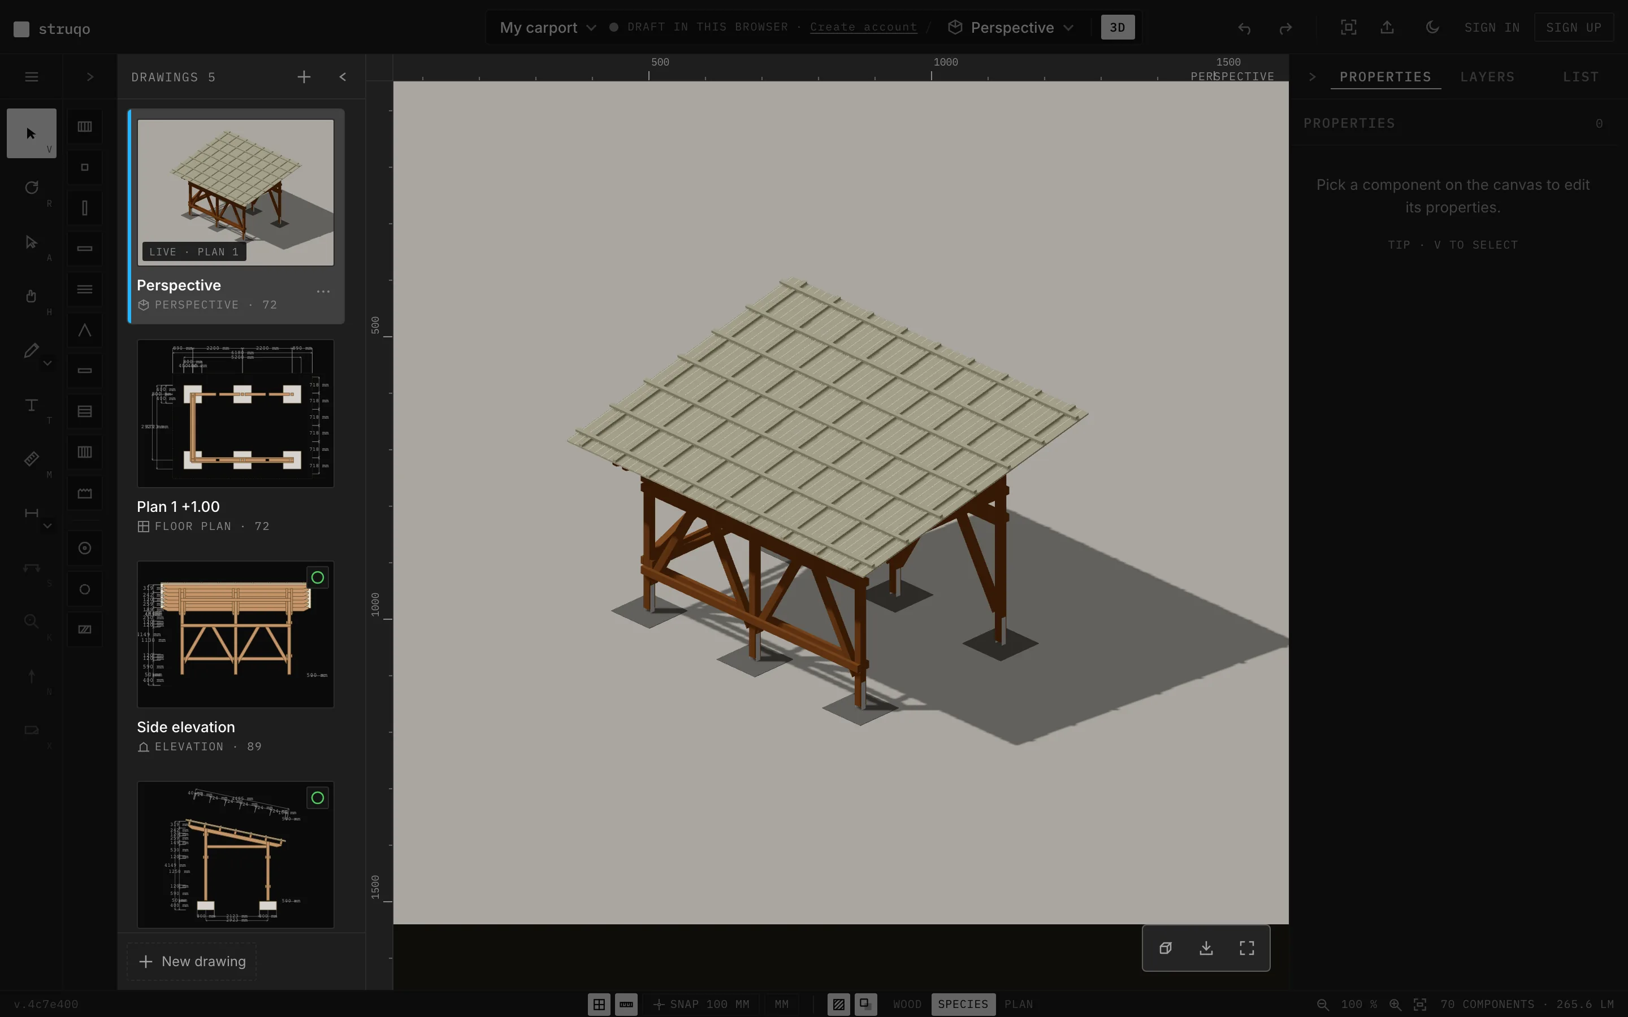Viewport: 1628px width, 1017px height.
Task: Click the Create account link
Action: [863, 28]
